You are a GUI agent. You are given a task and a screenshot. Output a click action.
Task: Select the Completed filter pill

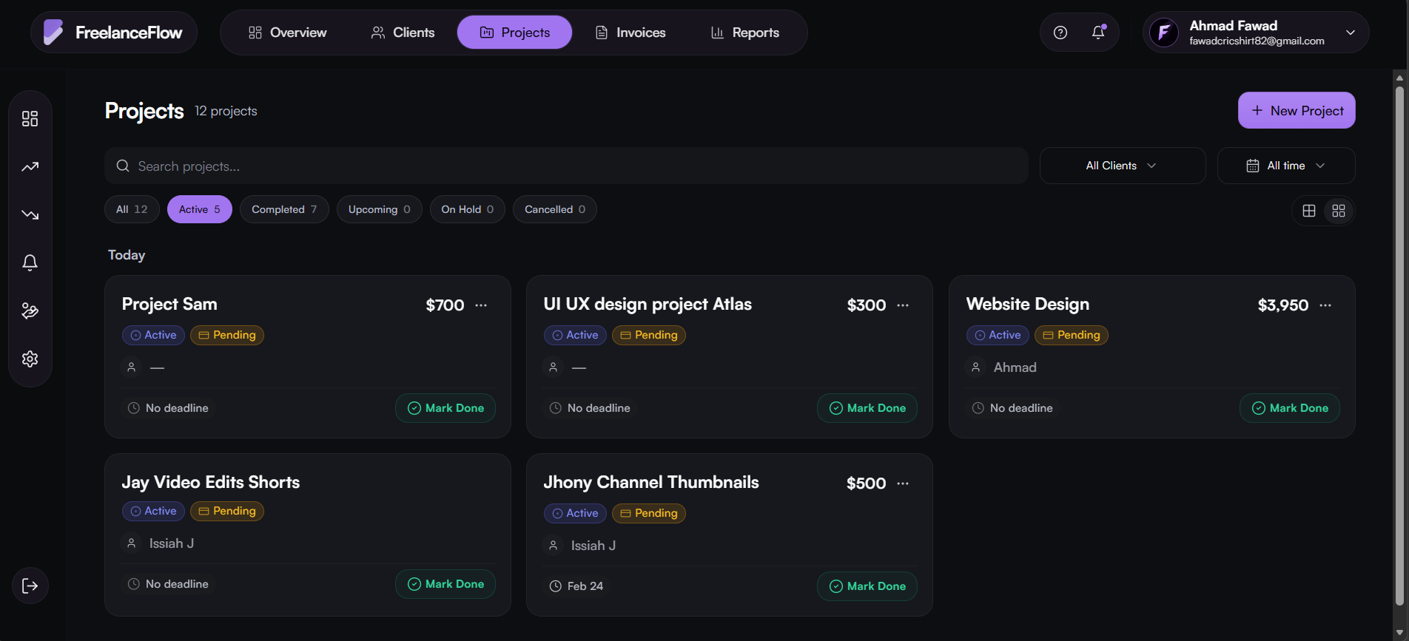coord(284,209)
